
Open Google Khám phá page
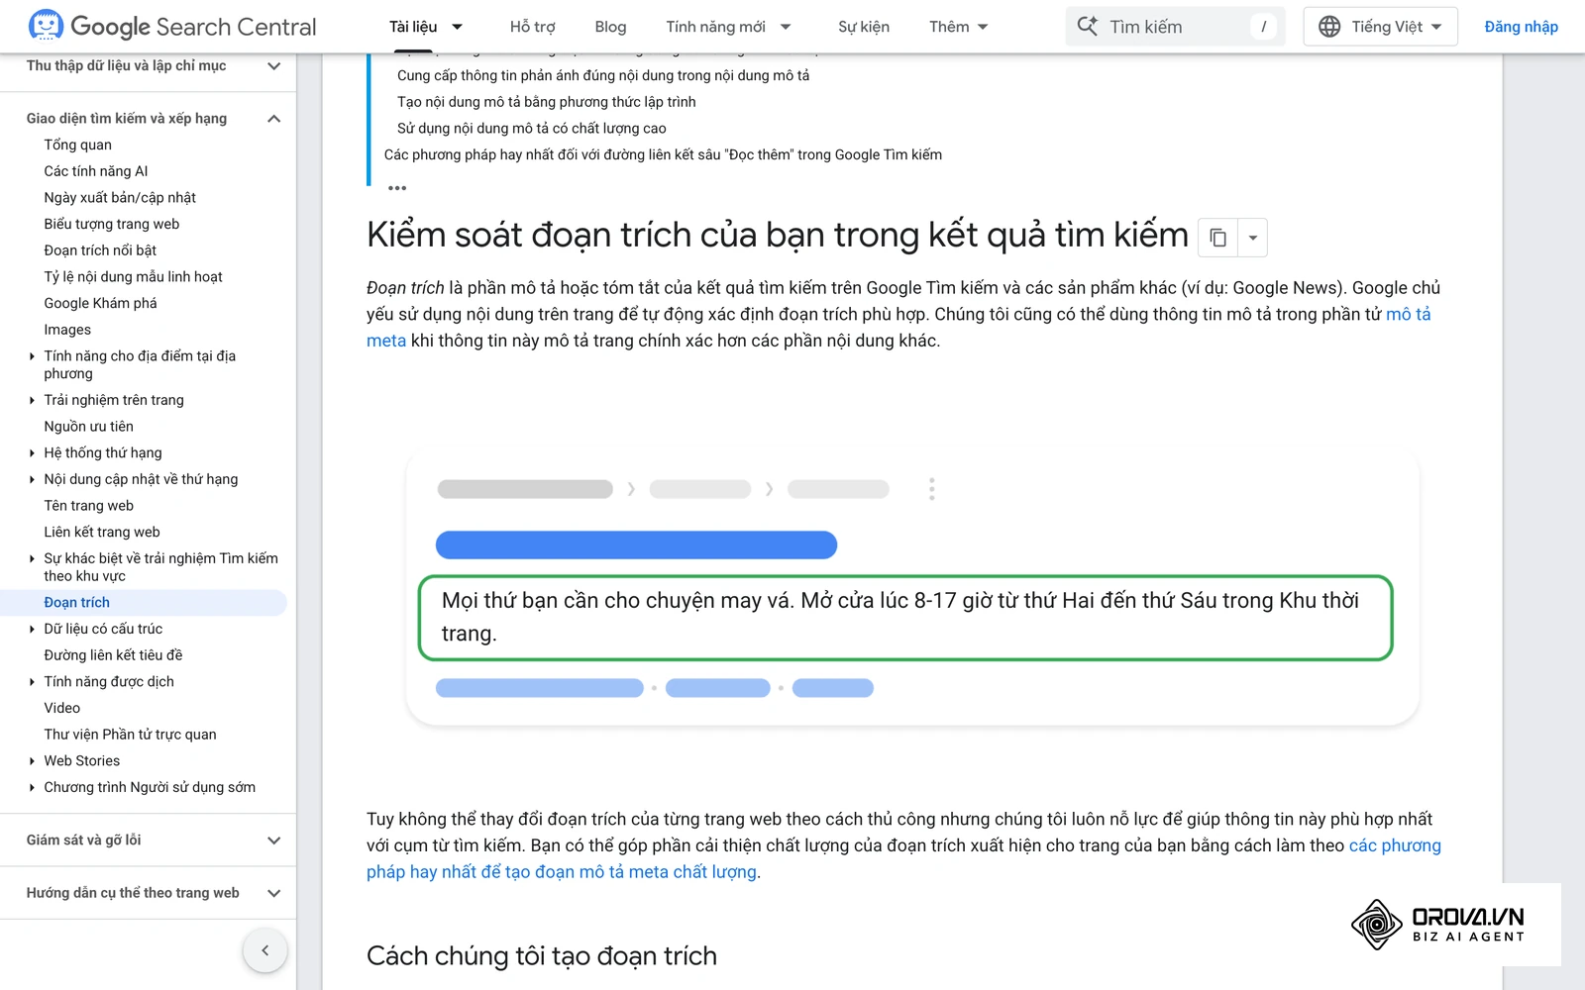point(100,303)
